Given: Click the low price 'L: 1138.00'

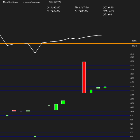Looking at the screenshot, I should (81, 11).
